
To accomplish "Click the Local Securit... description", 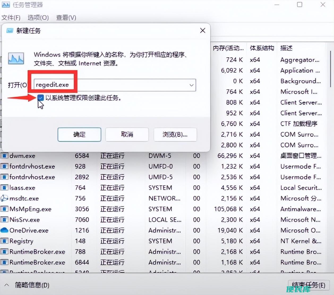I will [x=301, y=188].
